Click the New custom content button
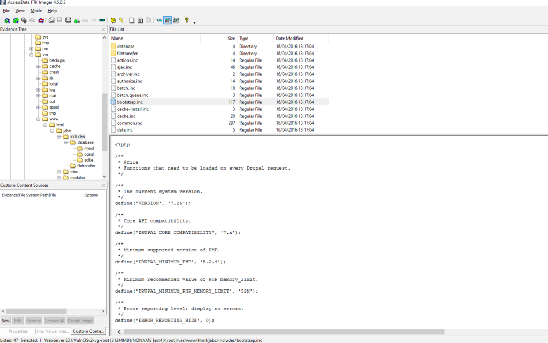This screenshot has height=343, width=548. pos(5,321)
